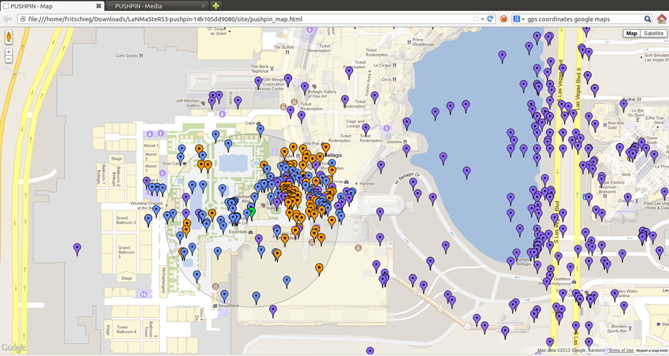The height and width of the screenshot is (356, 669).
Task: Click the search magnifier icon
Action: [x=647, y=19]
